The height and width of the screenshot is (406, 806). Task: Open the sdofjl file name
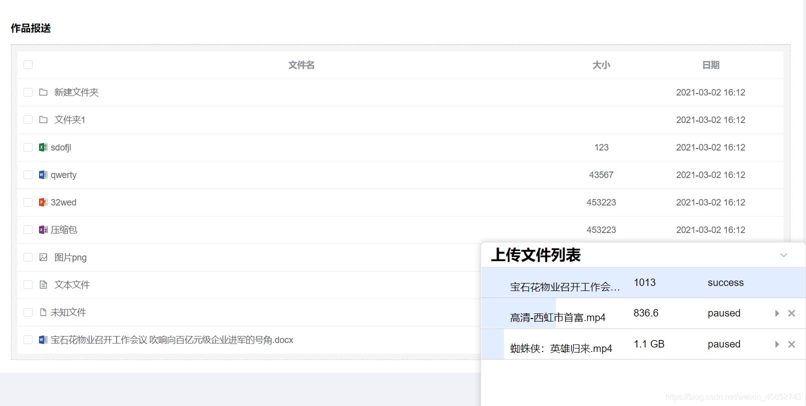[61, 147]
